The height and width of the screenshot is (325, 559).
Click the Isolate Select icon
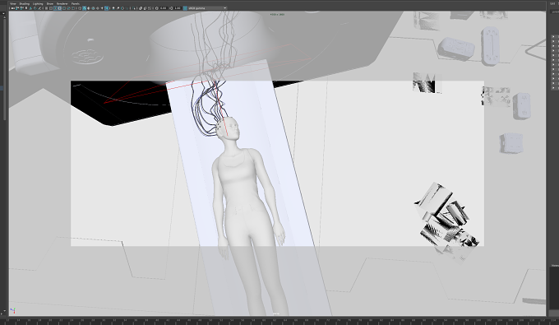[x=133, y=8]
